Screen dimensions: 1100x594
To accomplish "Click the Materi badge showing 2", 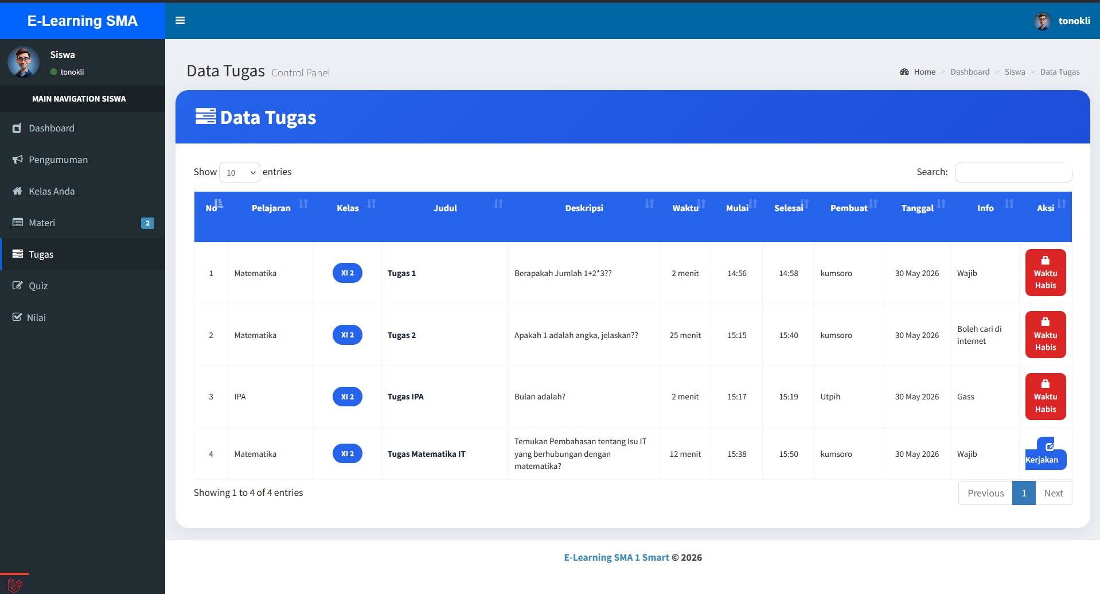I will pyautogui.click(x=147, y=223).
